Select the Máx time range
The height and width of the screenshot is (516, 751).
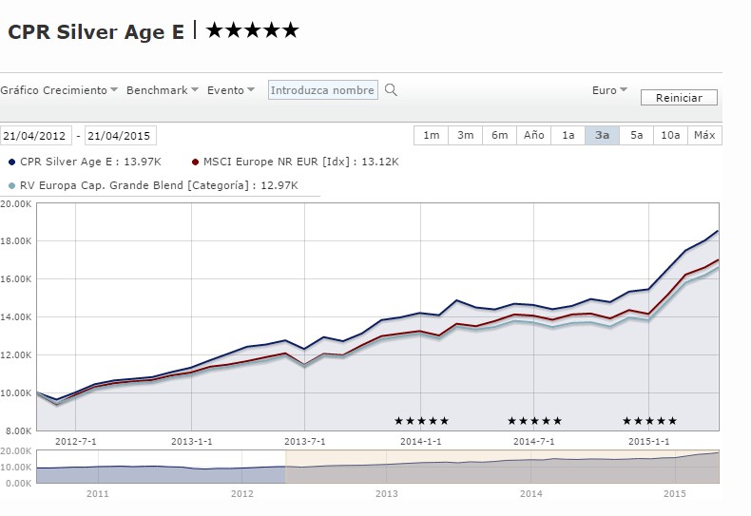pyautogui.click(x=704, y=136)
